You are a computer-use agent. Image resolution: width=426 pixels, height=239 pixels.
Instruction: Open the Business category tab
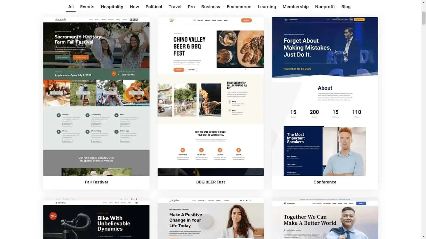211,7
